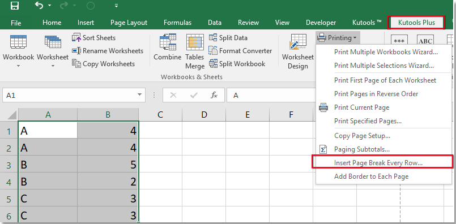Click the Undo arrow icon

pyautogui.click(x=39, y=5)
